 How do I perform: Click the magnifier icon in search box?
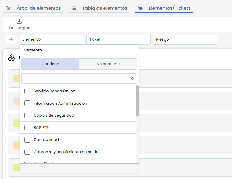tap(133, 79)
